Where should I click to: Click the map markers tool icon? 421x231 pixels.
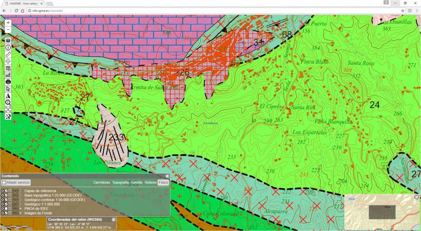8,75
